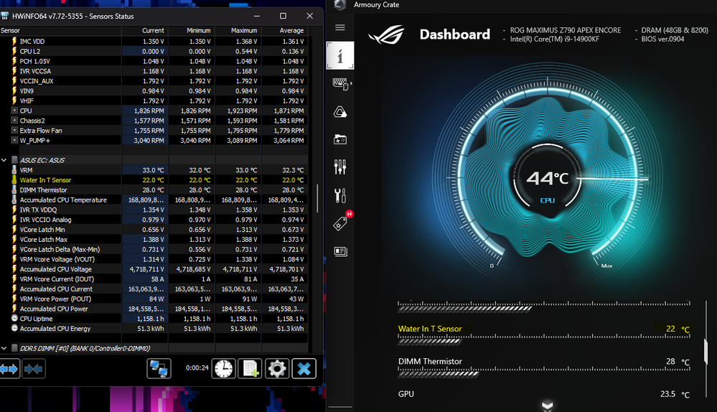Select the VCCIN_AUX voltage row
Screen dimensions: 717x412
pyautogui.click(x=154, y=81)
